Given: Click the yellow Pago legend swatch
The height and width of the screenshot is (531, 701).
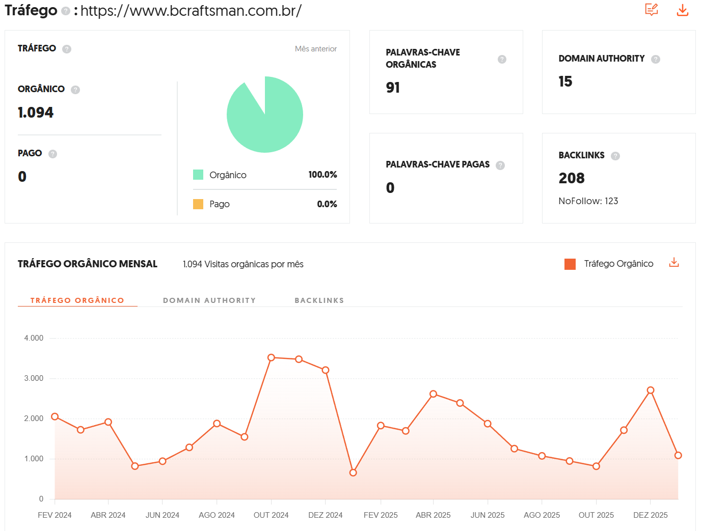Looking at the screenshot, I should 198,204.
